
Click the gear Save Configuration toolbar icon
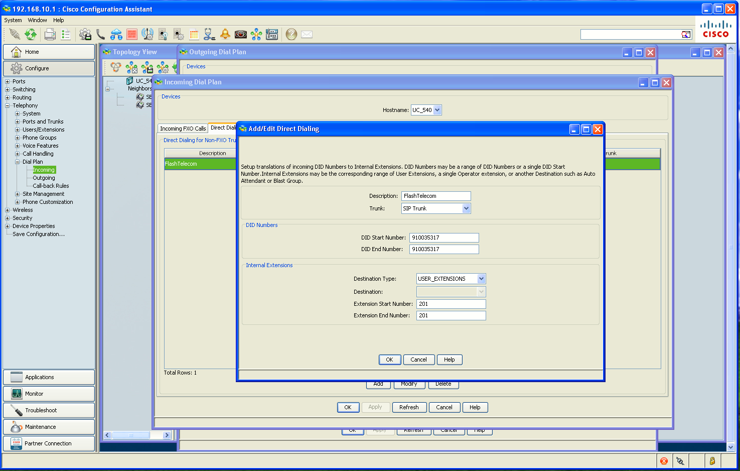click(x=85, y=34)
